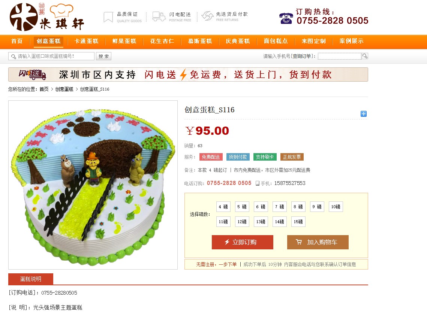Select the 10磅 cake weight
The width and height of the screenshot is (427, 313).
(x=336, y=207)
